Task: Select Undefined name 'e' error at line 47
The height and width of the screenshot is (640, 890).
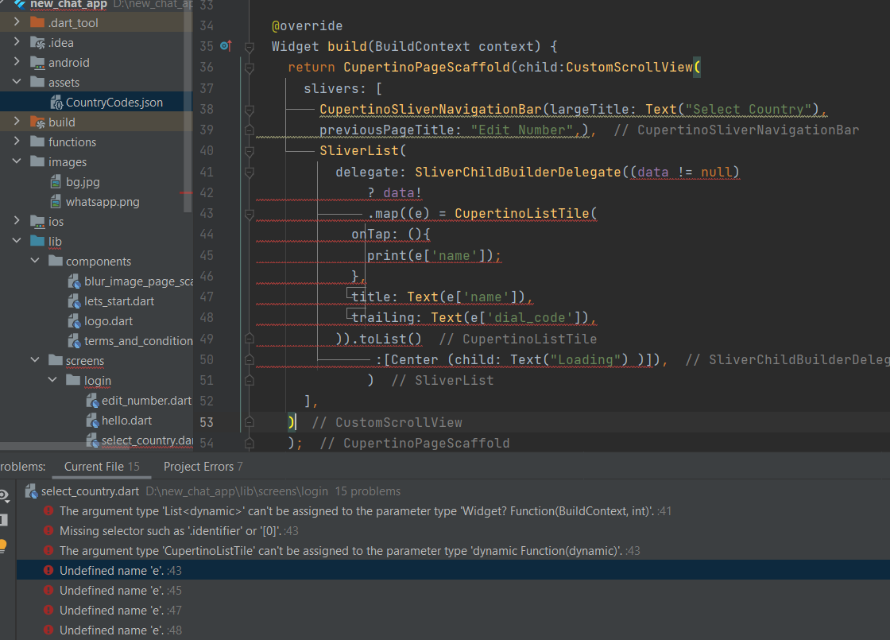Action: 452,611
